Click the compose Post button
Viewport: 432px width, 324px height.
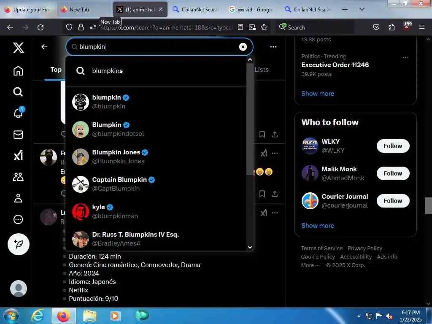[19, 244]
